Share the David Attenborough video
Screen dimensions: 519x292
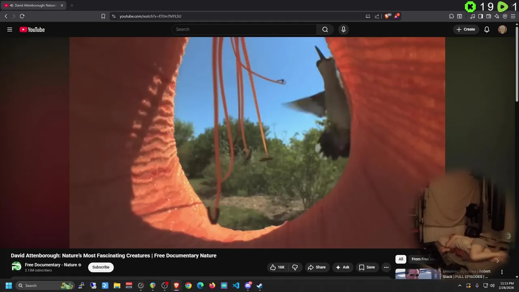coord(317,267)
